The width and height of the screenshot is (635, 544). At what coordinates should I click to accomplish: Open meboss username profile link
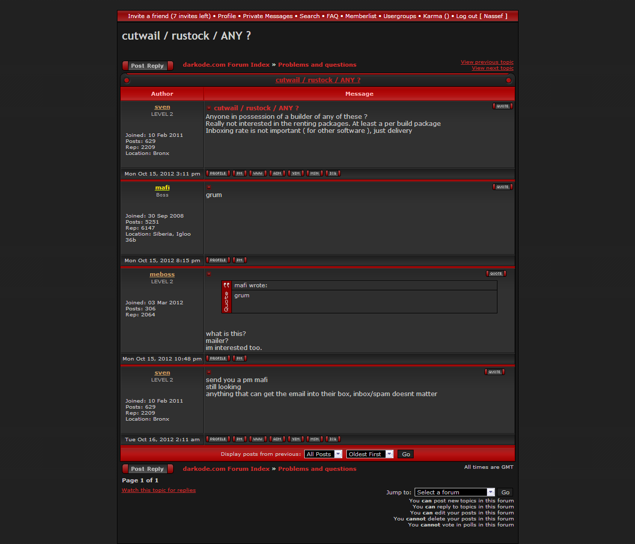pos(162,275)
